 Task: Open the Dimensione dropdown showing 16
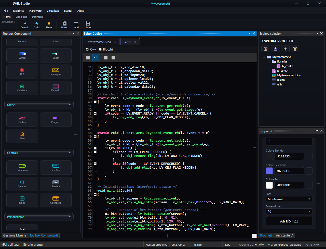[x=289, y=211]
